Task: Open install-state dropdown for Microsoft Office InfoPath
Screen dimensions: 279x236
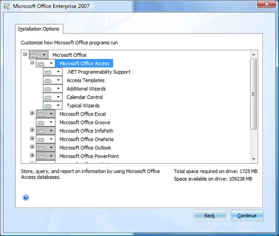Action: (x=45, y=131)
